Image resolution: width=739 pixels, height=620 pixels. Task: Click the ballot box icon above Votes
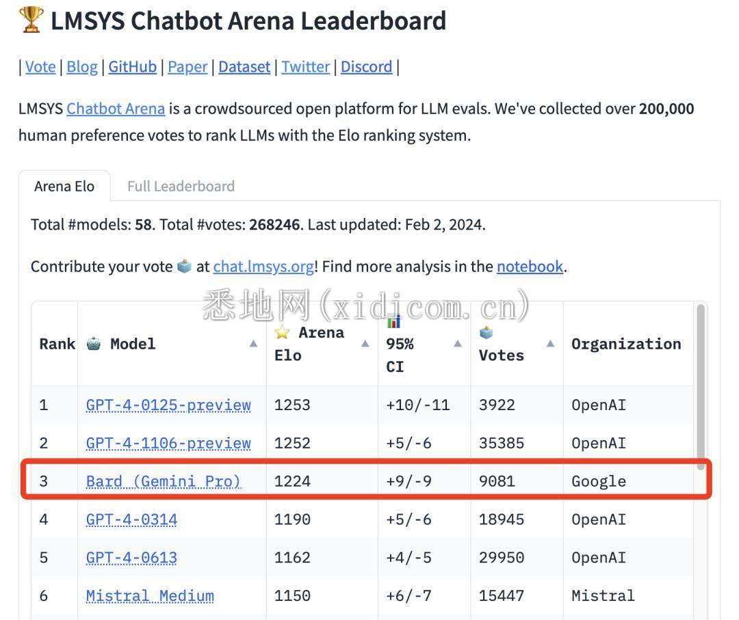[487, 333]
